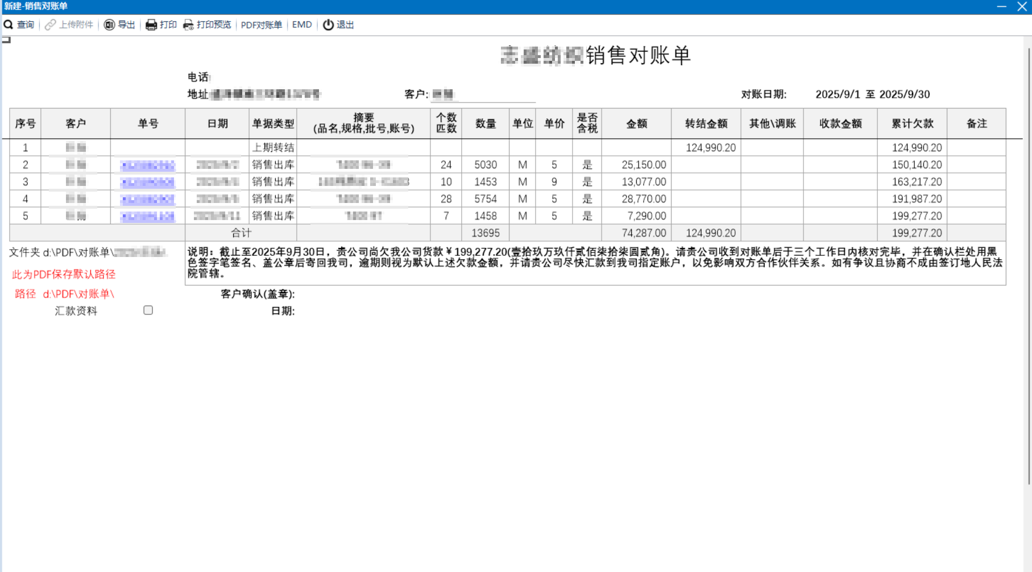Viewport: 1032px width, 572px height.
Task: Click the 导出 export icon
Action: [x=110, y=24]
